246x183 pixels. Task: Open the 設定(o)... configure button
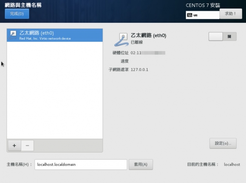(223, 143)
